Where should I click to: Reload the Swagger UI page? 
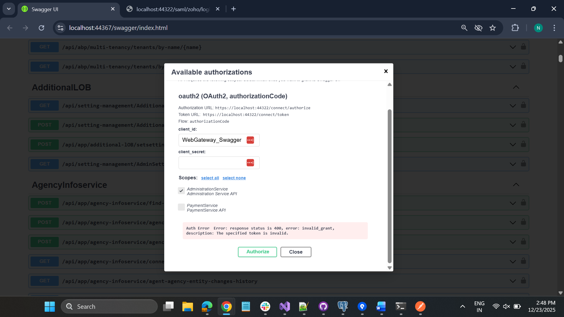41,28
